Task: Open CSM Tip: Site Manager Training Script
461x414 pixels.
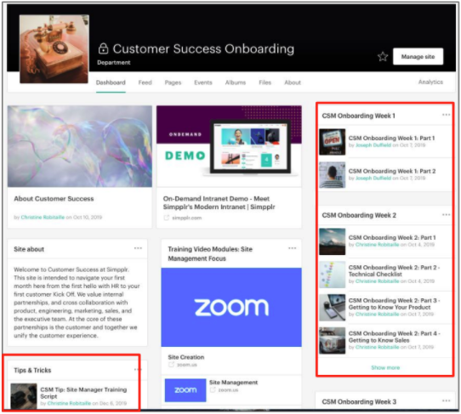Action: (x=83, y=393)
